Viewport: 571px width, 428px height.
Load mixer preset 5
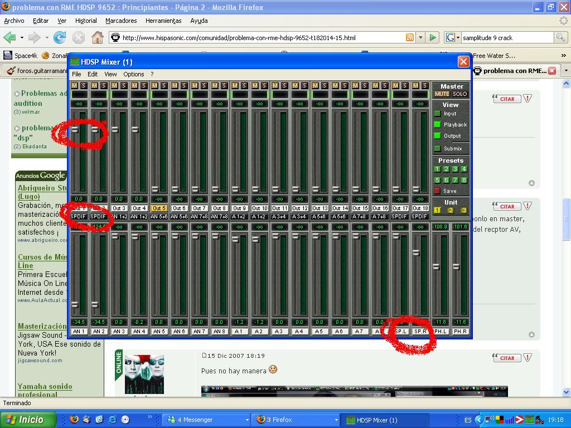(437, 180)
